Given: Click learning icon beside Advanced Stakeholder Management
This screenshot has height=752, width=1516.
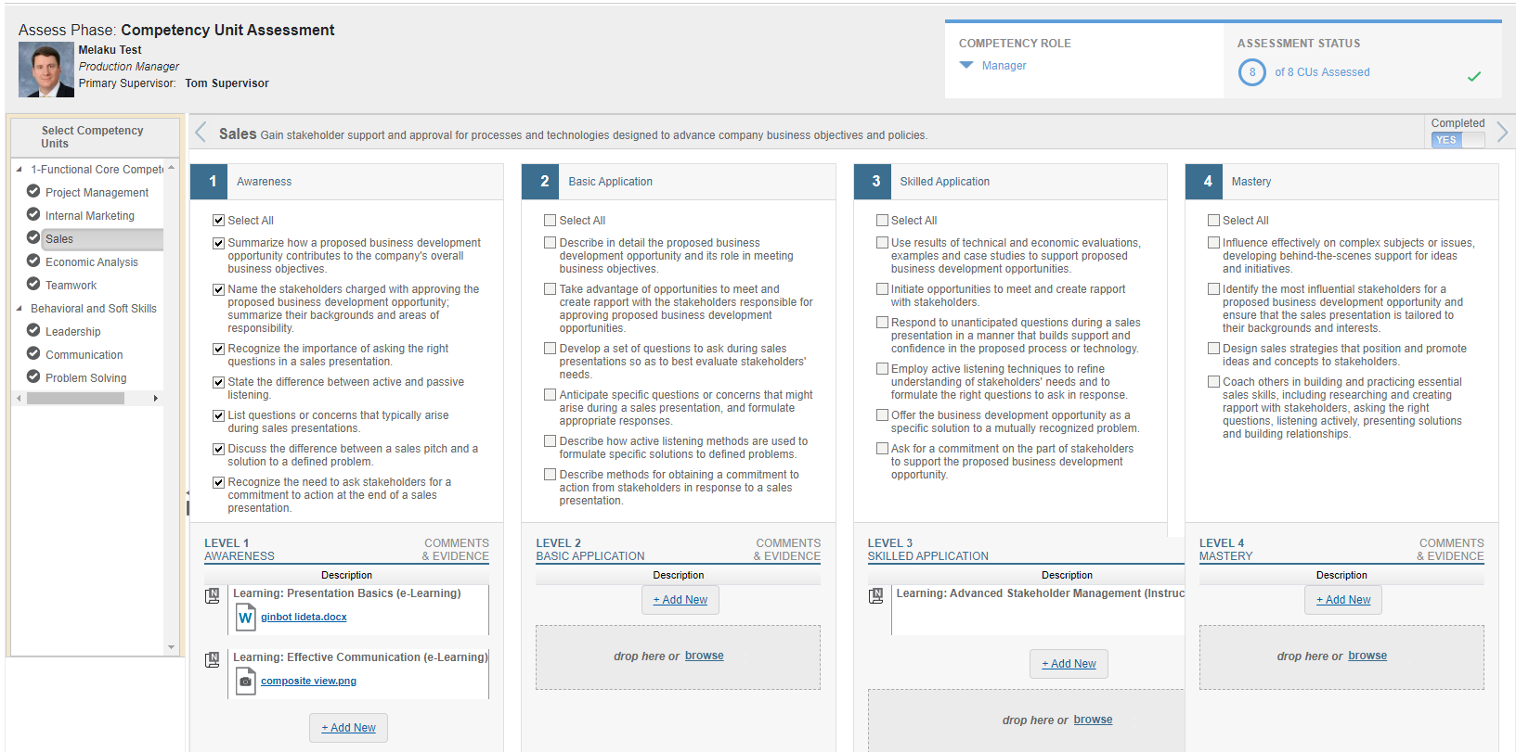Looking at the screenshot, I should click(x=875, y=595).
